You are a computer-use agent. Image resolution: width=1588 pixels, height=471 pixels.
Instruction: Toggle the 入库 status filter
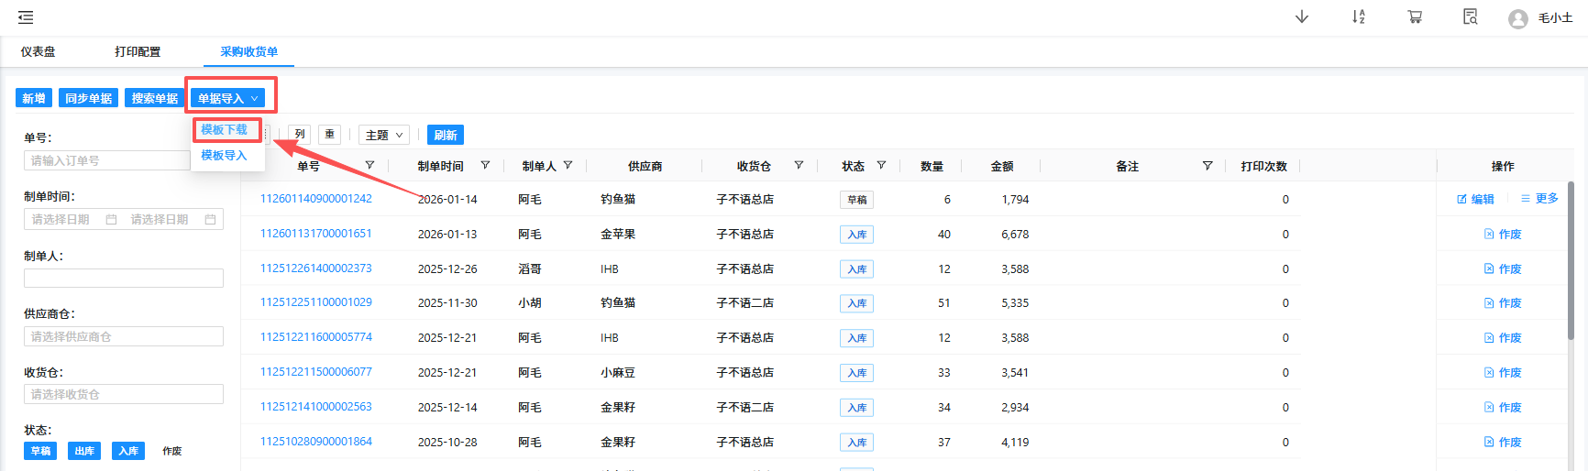128,451
